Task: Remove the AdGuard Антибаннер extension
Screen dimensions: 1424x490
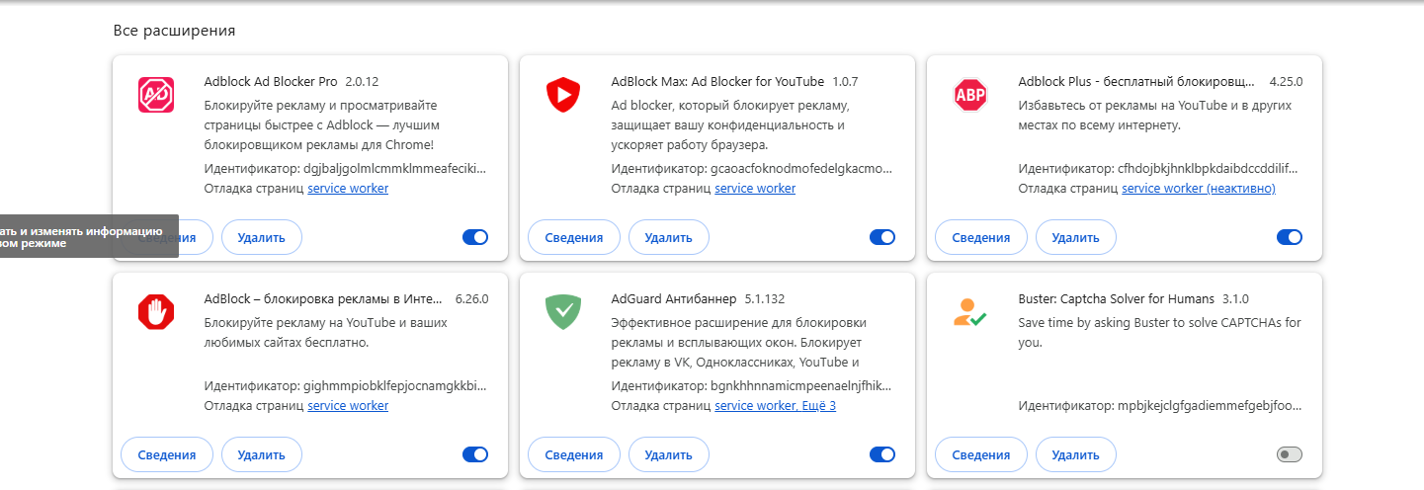Action: tap(668, 454)
